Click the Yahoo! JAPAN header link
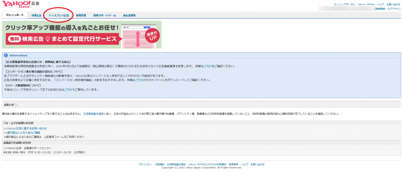The height and width of the screenshot is (173, 402). click(x=365, y=5)
